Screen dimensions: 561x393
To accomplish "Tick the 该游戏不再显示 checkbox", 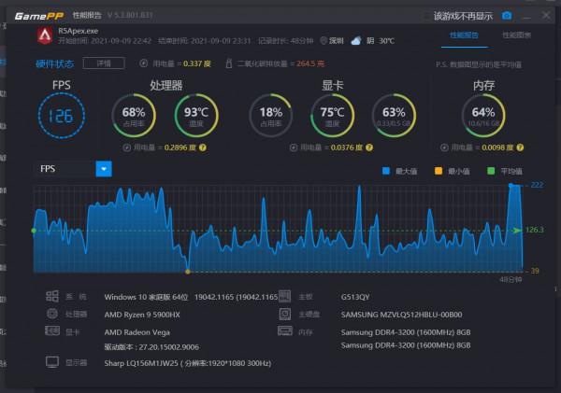I will click(x=426, y=16).
